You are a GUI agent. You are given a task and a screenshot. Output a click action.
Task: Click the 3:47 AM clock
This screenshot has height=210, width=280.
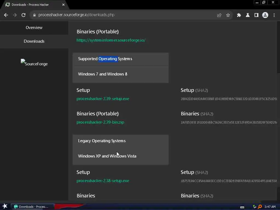tap(270, 207)
